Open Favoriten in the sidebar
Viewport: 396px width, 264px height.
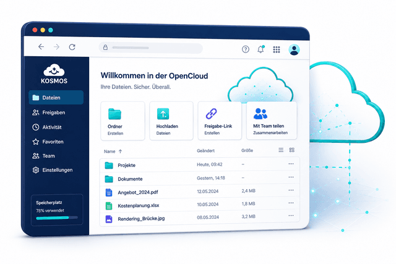coord(48,142)
